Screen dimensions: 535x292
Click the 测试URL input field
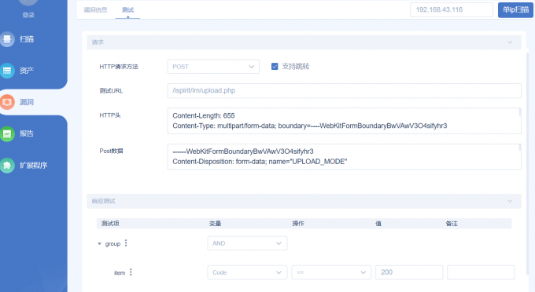pyautogui.click(x=345, y=90)
